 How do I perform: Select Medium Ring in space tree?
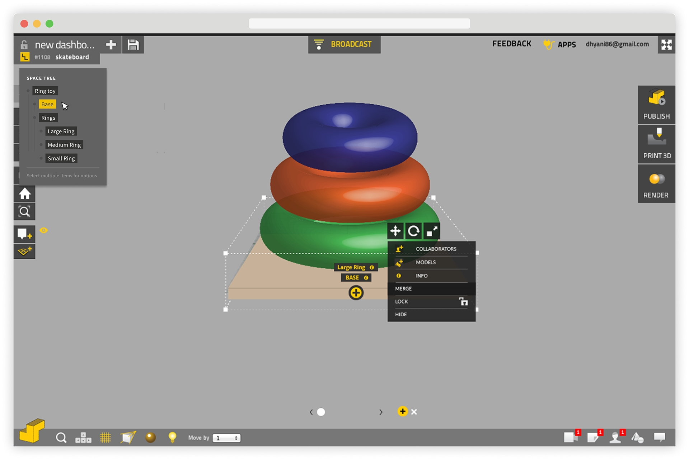click(x=64, y=145)
